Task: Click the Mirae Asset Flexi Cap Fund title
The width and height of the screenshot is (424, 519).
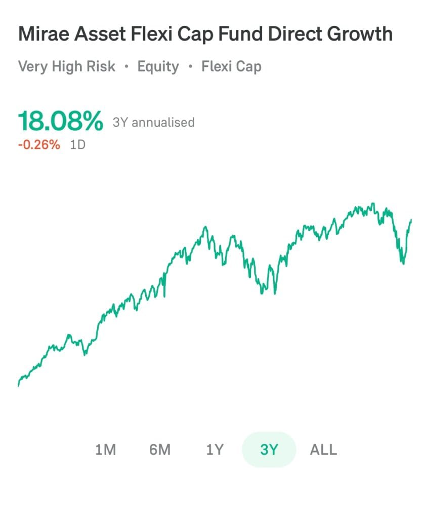Action: tap(205, 34)
